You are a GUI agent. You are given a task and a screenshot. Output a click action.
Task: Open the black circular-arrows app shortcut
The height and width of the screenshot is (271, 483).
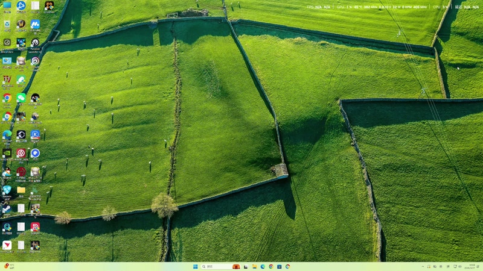21,135
